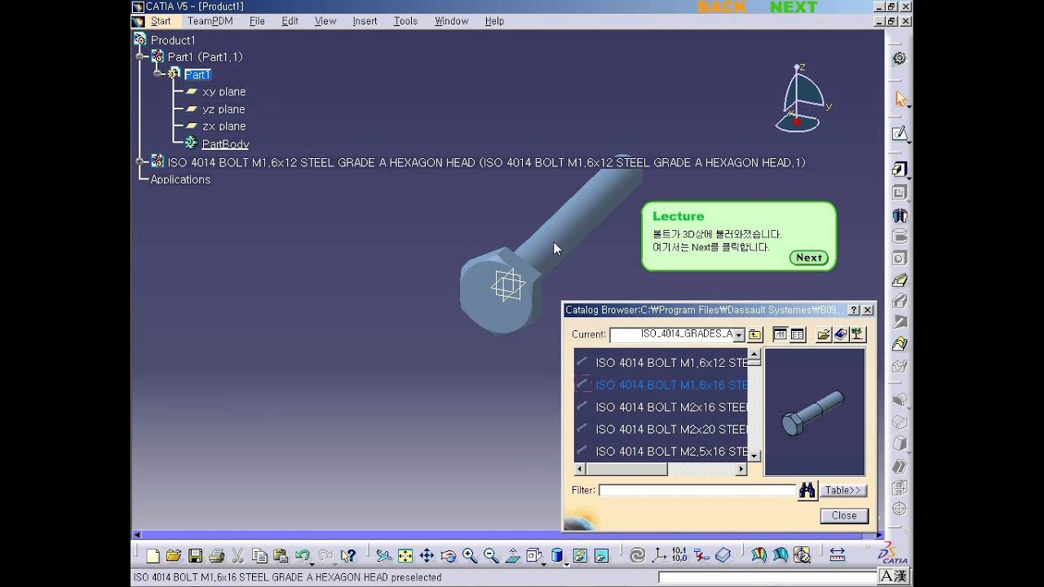1044x587 pixels.
Task: Select the Rotate view tool
Action: tap(448, 556)
